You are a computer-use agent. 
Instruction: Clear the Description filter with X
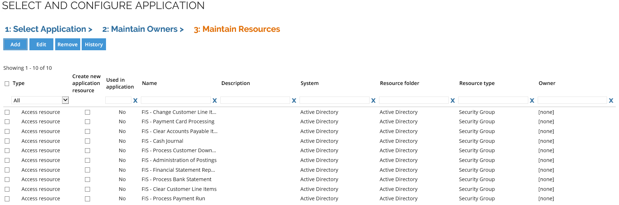click(x=294, y=101)
